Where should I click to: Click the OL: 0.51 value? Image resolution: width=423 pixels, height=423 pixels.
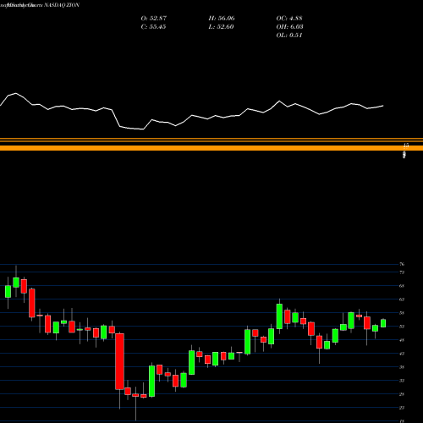tap(289, 35)
